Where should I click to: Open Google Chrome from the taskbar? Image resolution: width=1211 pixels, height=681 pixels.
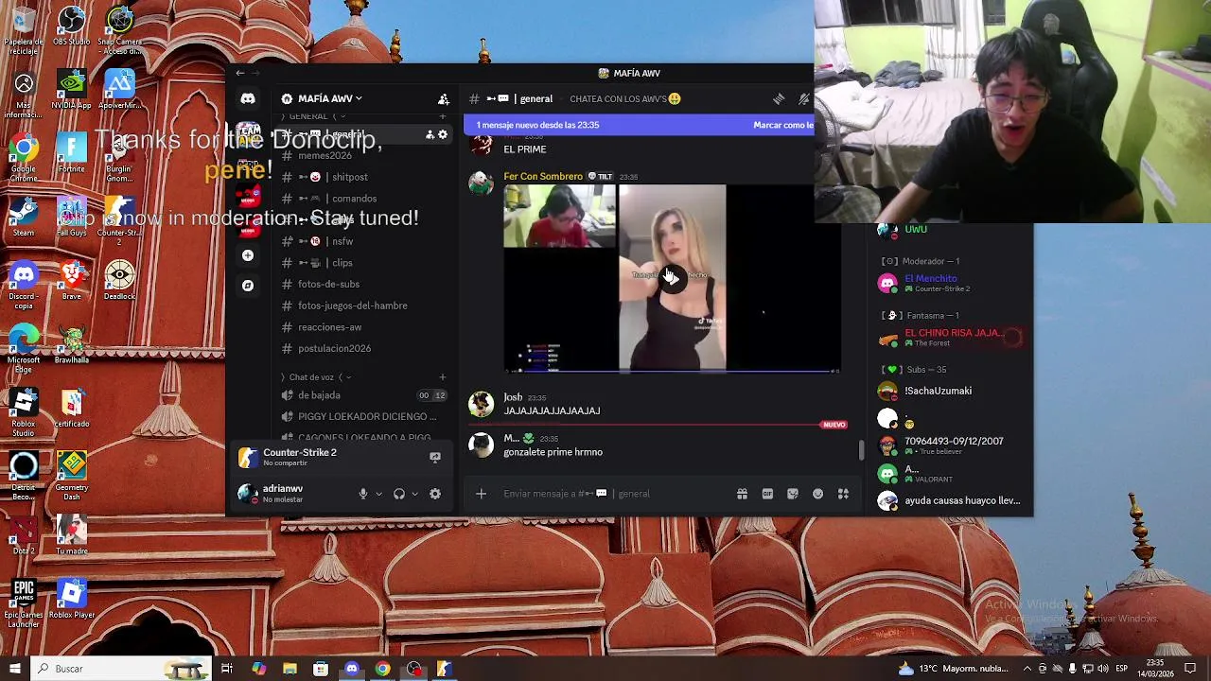pyautogui.click(x=382, y=669)
